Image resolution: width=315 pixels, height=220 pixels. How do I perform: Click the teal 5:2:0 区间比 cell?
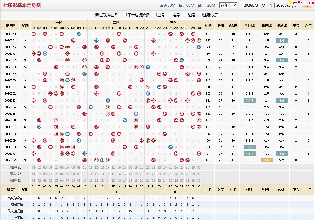pyautogui.click(x=249, y=147)
